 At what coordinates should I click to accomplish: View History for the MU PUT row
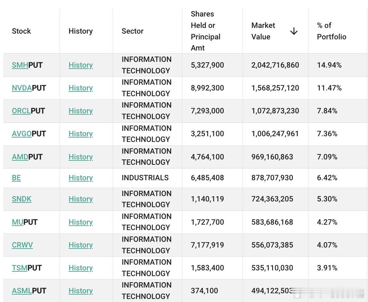[80, 222]
